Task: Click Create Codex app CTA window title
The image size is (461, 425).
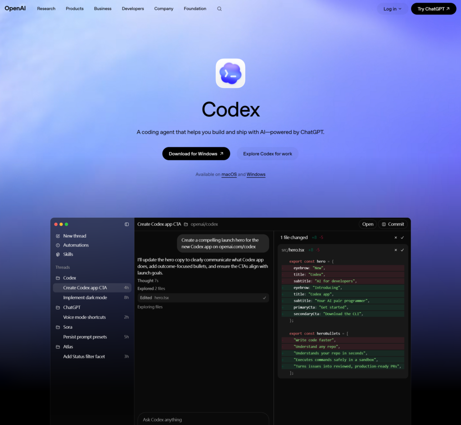Action: coord(159,224)
